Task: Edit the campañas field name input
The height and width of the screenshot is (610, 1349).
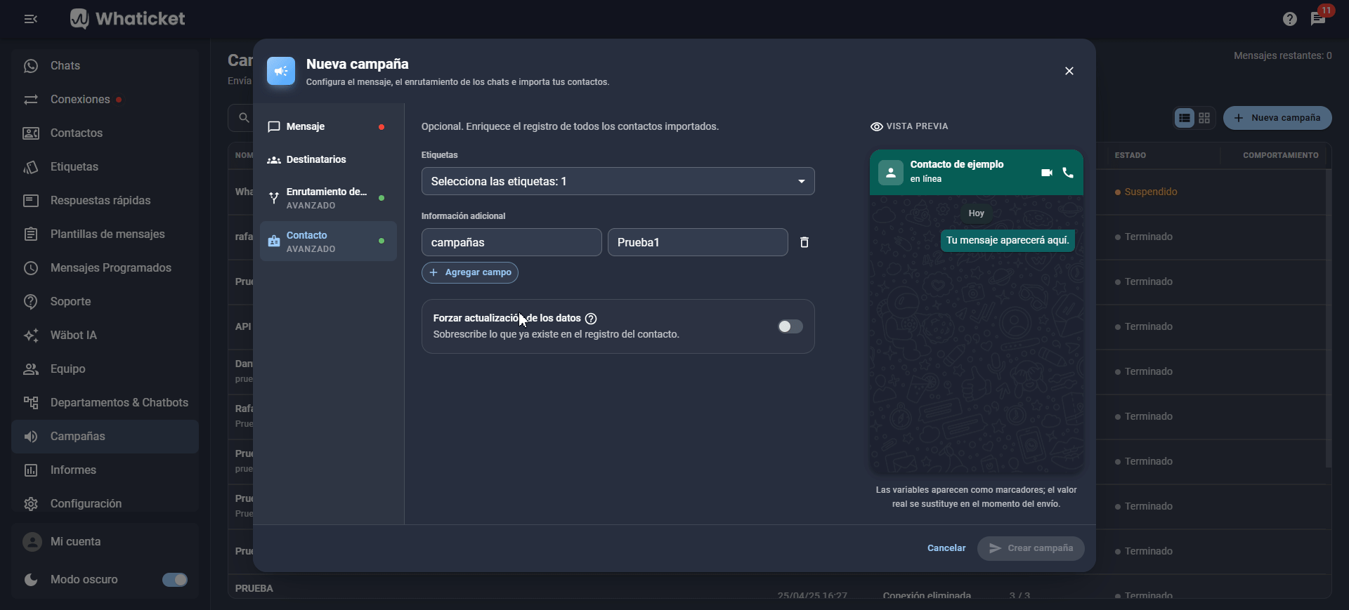Action: (x=511, y=242)
